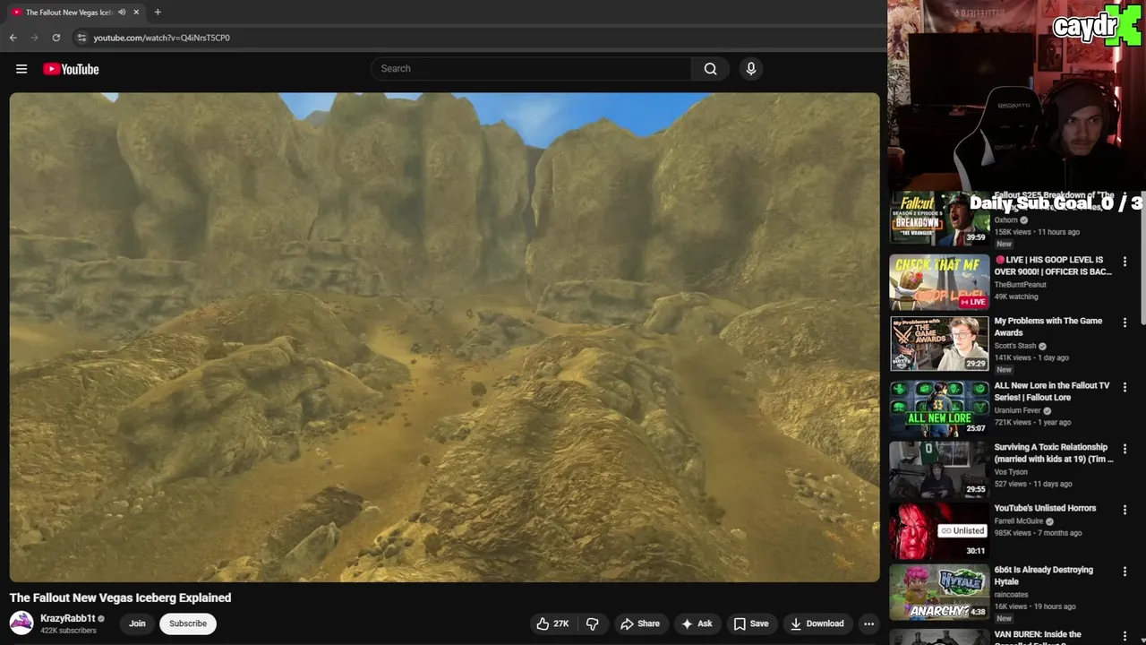Open ALL NEW LORE thumbnail image
This screenshot has width=1146, height=645.
pos(939,408)
